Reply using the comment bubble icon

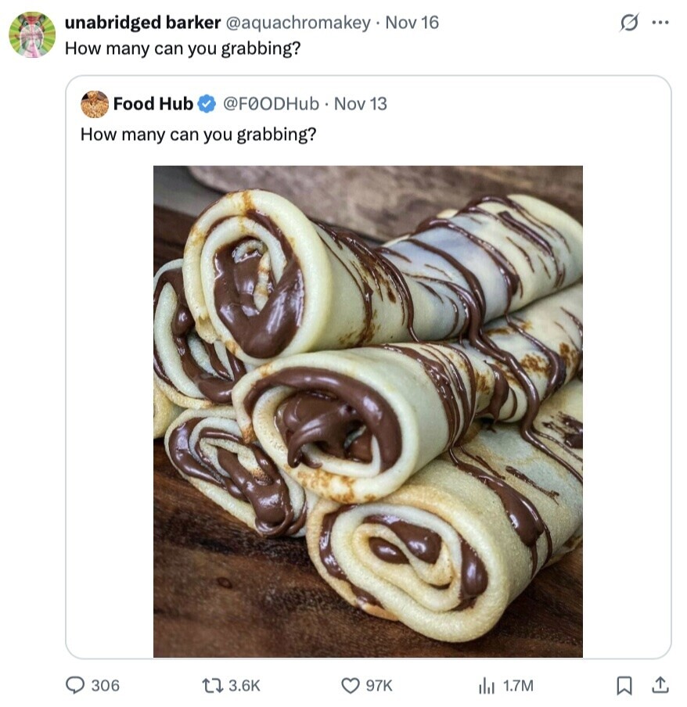click(x=76, y=685)
